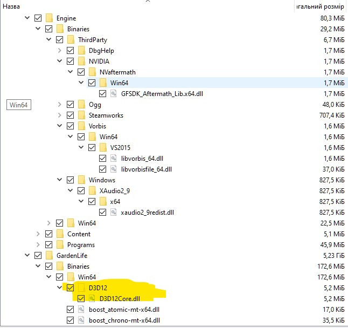Click the Ogg folder icon
The image size is (348, 328).
(81, 104)
